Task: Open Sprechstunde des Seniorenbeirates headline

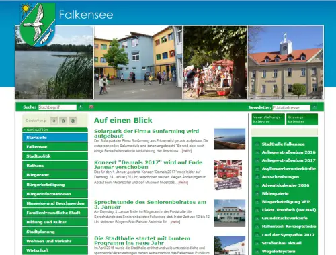Action: (150, 205)
